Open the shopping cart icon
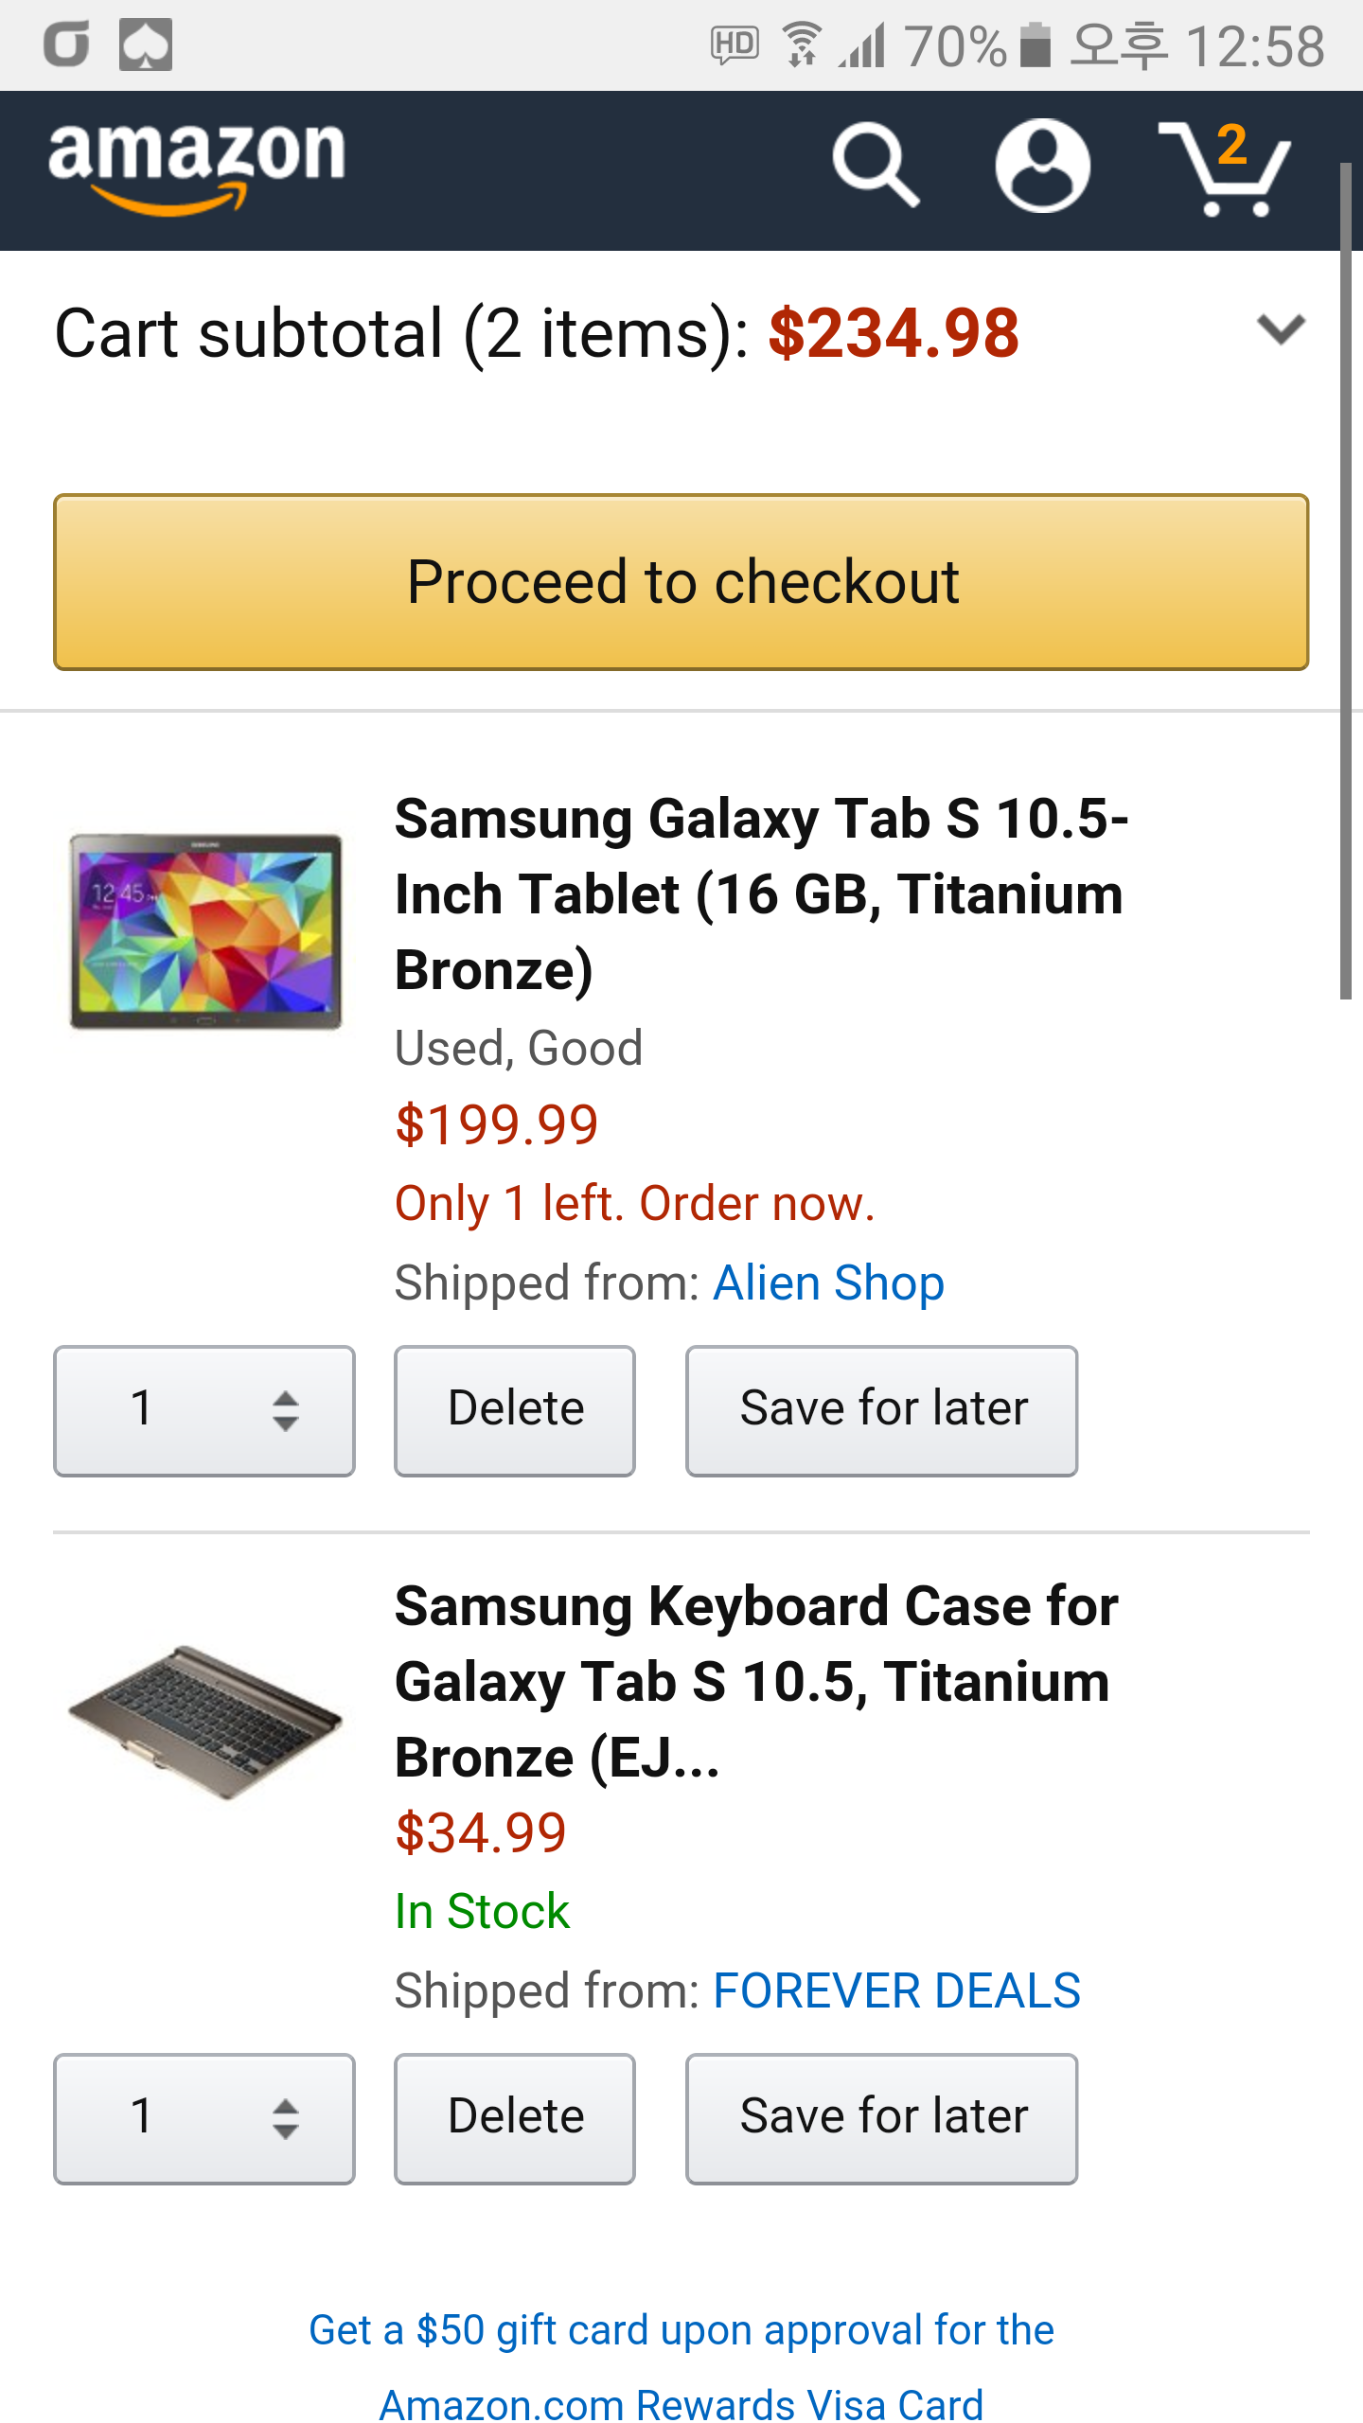The height and width of the screenshot is (2423, 1363). click(1225, 168)
